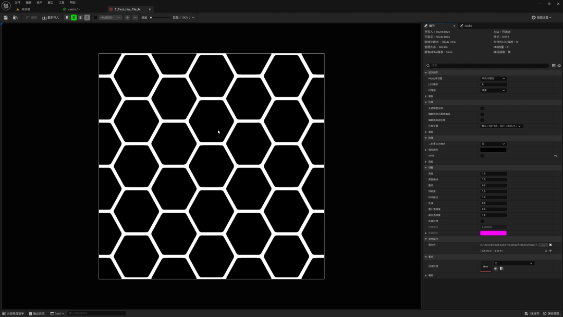Click the None composite texture thumbnail

[x=485, y=266]
